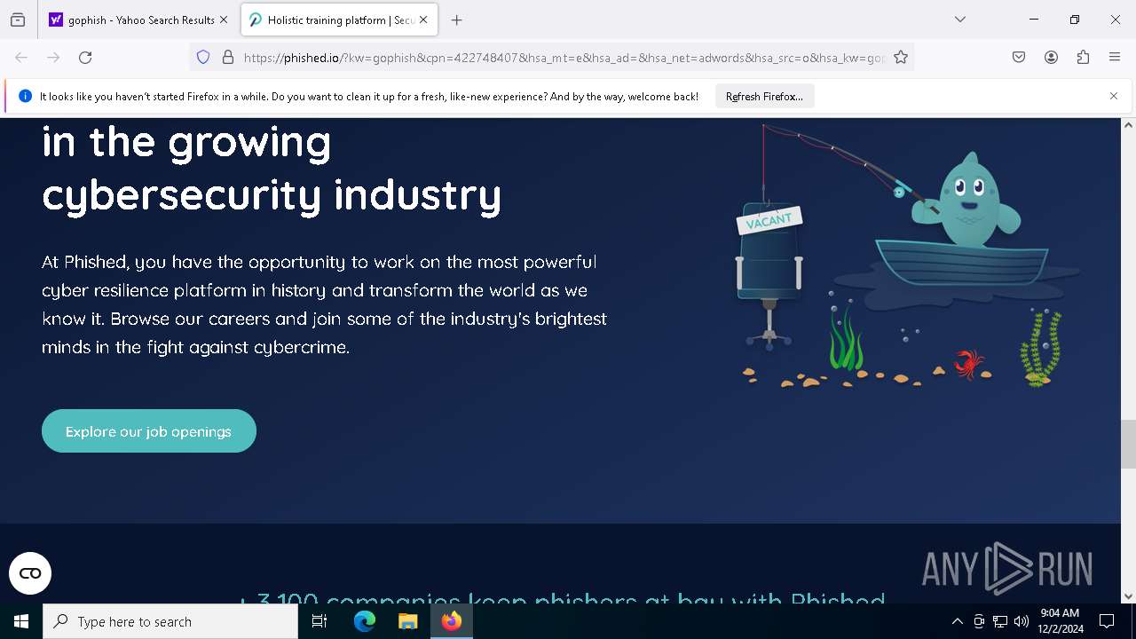Go back to previous page
The width and height of the screenshot is (1136, 639).
point(21,57)
